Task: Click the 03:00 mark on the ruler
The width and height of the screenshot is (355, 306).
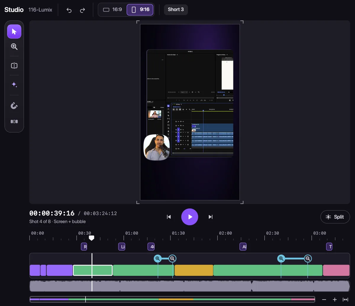Action: pos(319,233)
